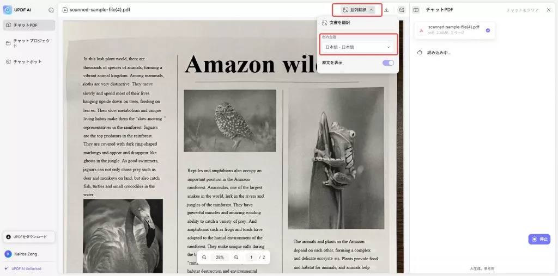Open チャットボット in the sidebar
Screen dimensions: 558x276
click(x=29, y=61)
